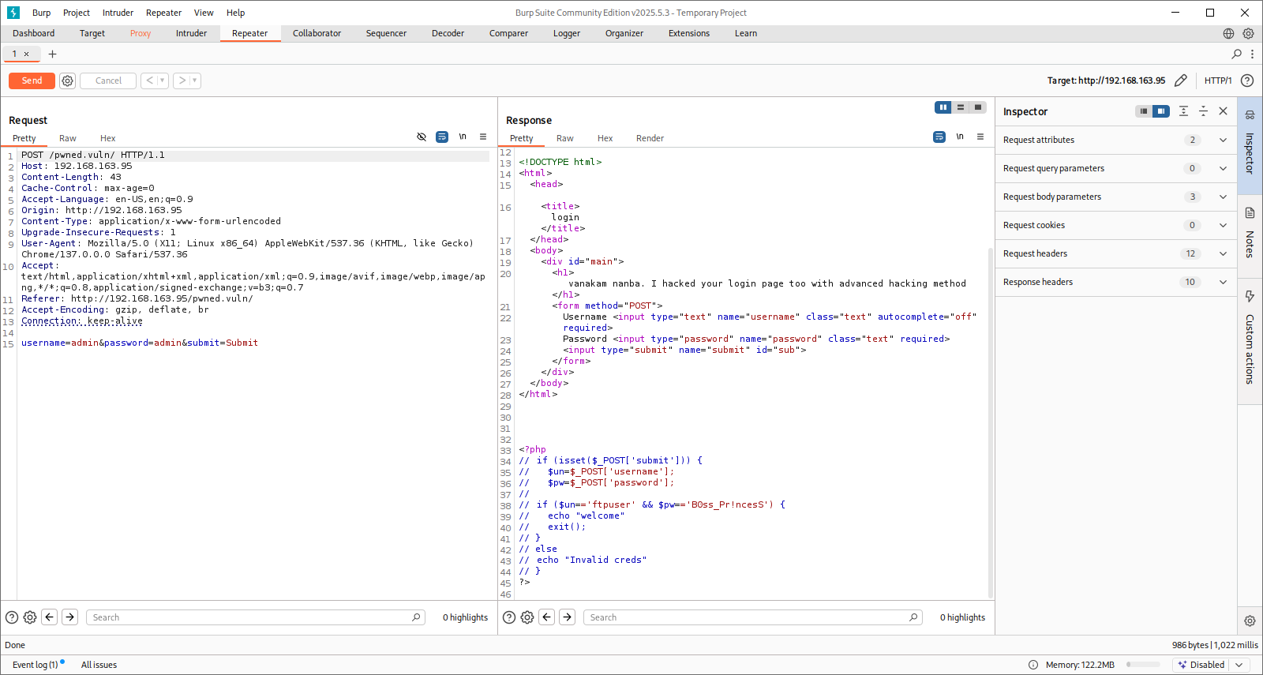Viewport: 1263px width, 675px height.
Task: Jump to next response search match
Action: click(x=568, y=617)
